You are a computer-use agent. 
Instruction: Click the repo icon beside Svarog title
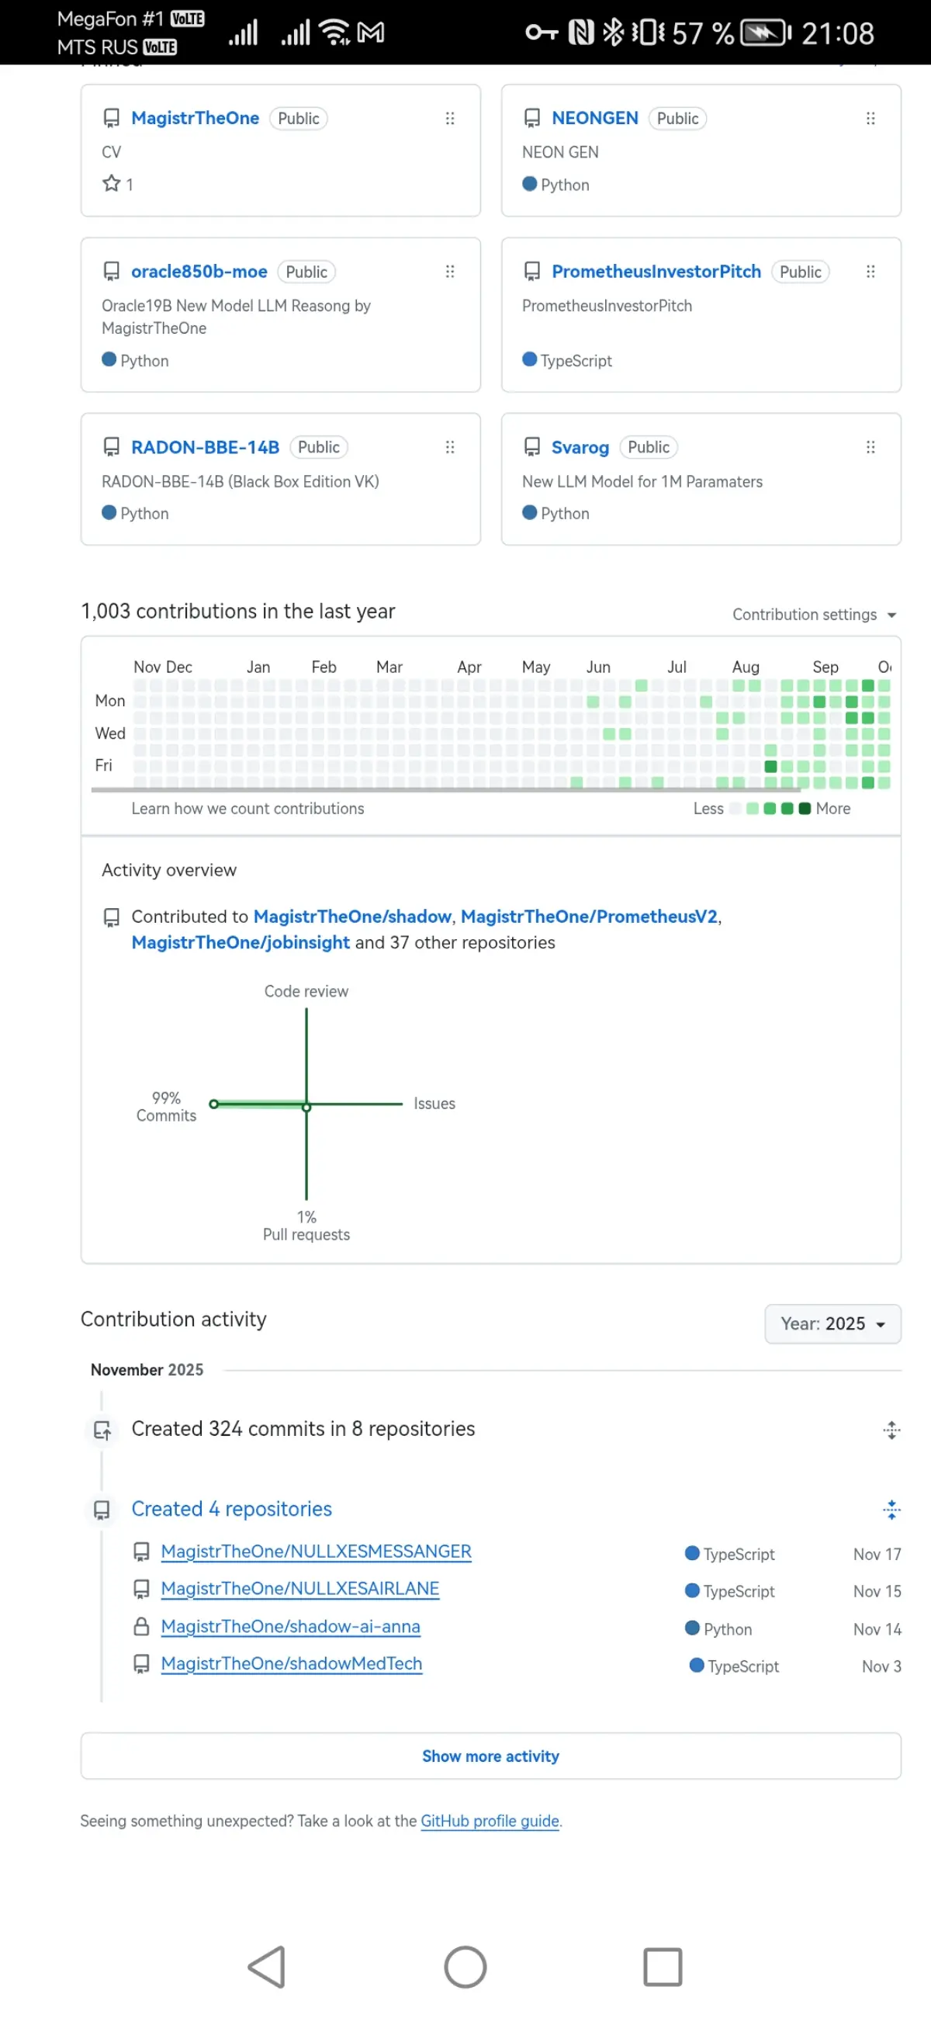(x=531, y=447)
